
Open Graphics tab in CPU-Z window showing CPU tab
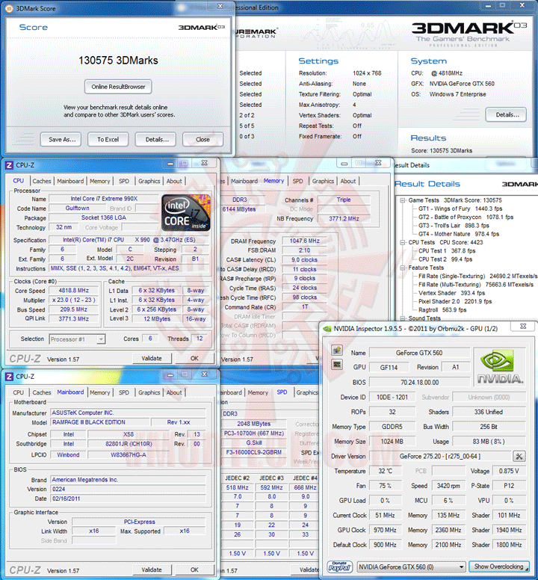[149, 181]
